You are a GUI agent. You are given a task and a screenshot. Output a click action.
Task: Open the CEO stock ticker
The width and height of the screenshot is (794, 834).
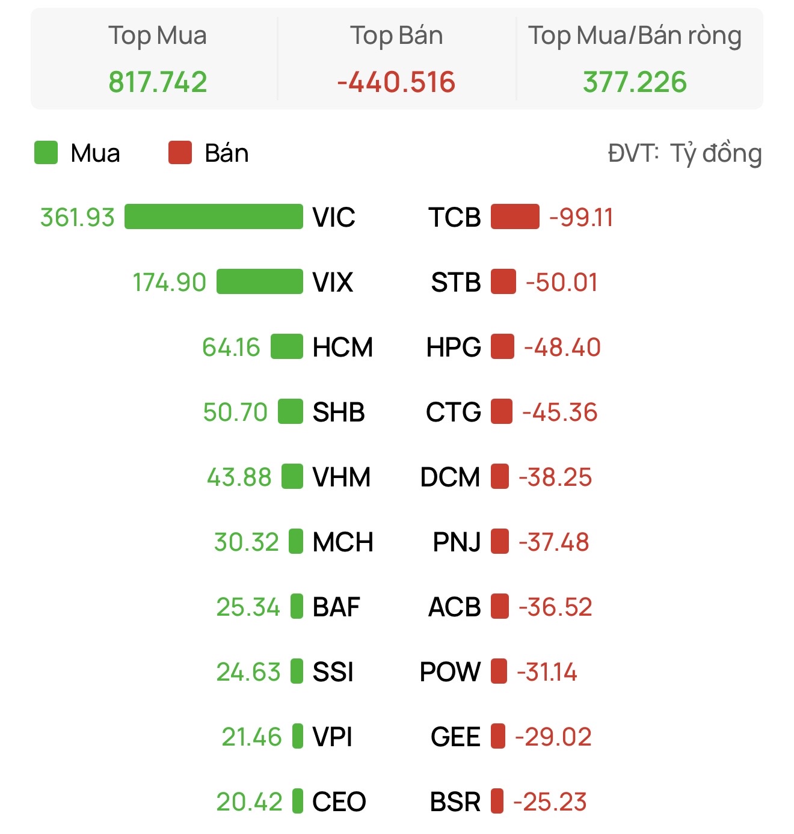point(339,802)
